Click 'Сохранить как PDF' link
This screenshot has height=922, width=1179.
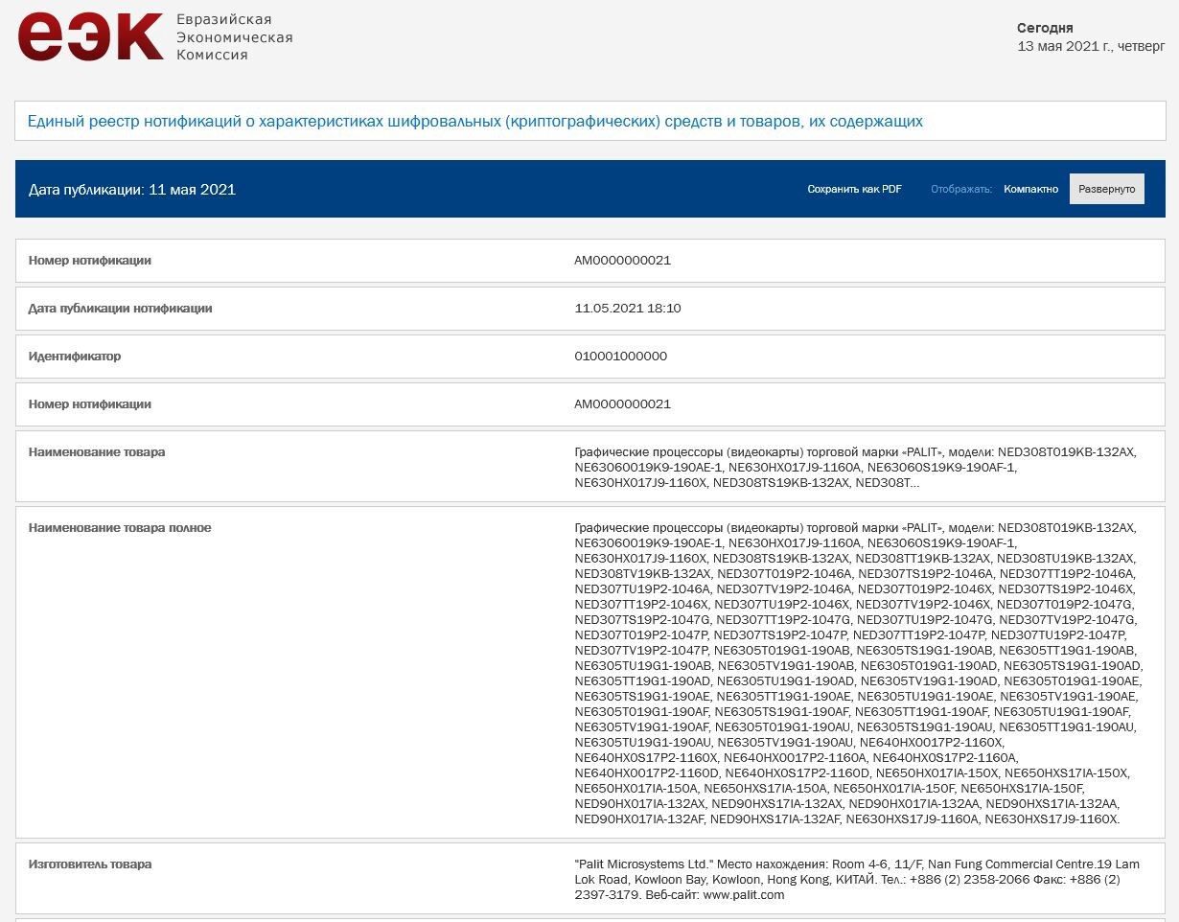pyautogui.click(x=854, y=189)
